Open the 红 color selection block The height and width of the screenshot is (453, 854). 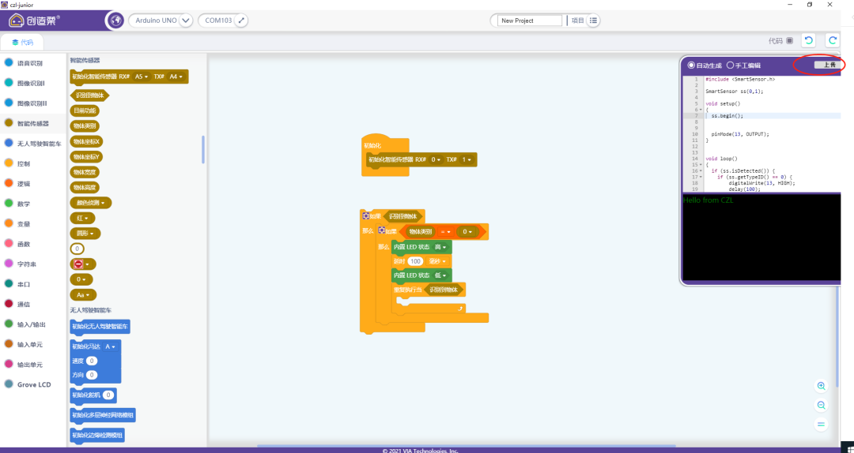[x=82, y=218]
